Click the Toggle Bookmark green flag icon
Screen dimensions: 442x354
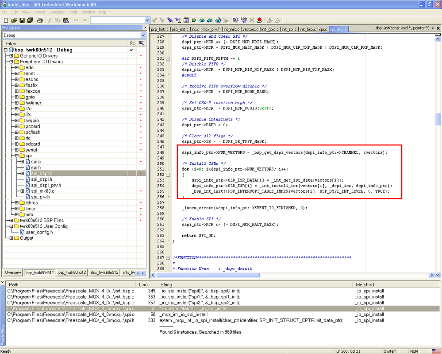click(194, 20)
